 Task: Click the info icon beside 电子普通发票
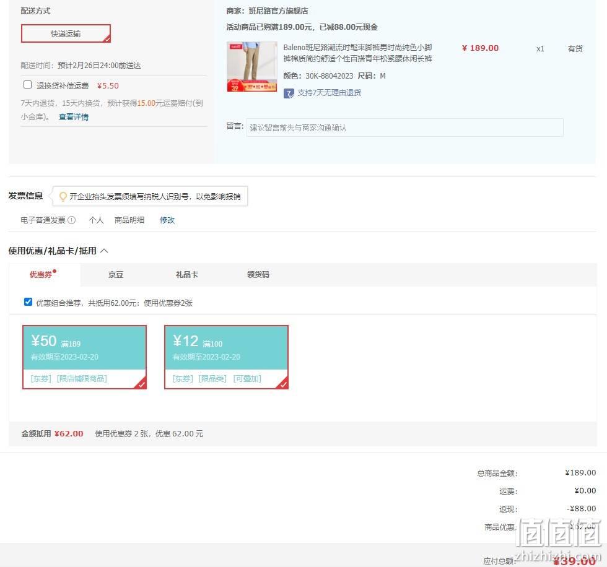72,220
